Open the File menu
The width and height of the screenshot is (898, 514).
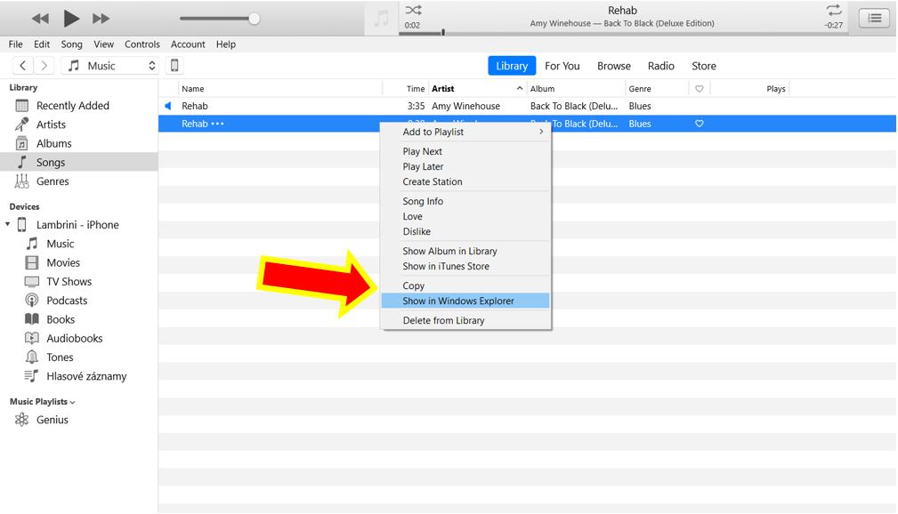coord(15,44)
